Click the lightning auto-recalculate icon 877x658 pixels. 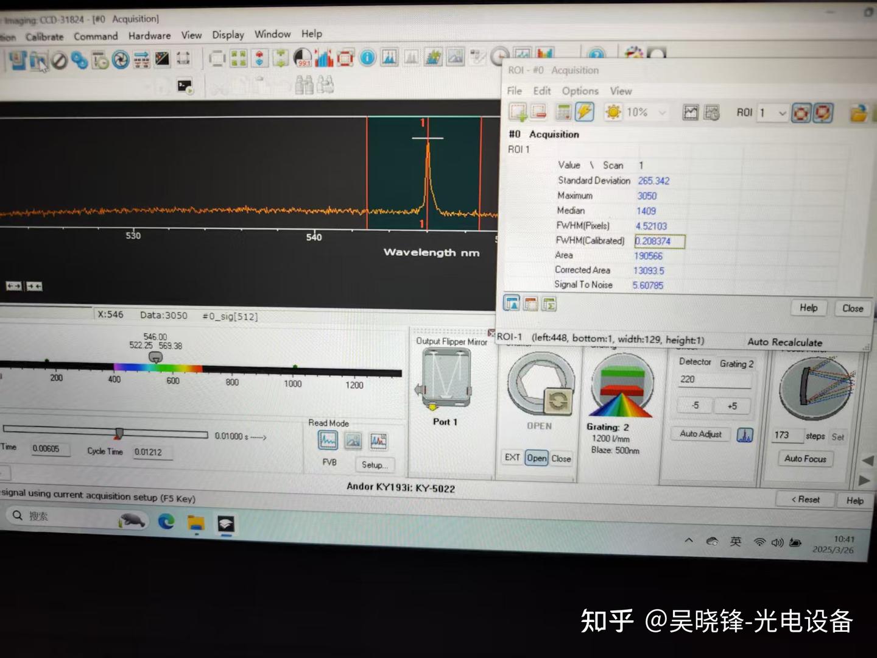(584, 111)
